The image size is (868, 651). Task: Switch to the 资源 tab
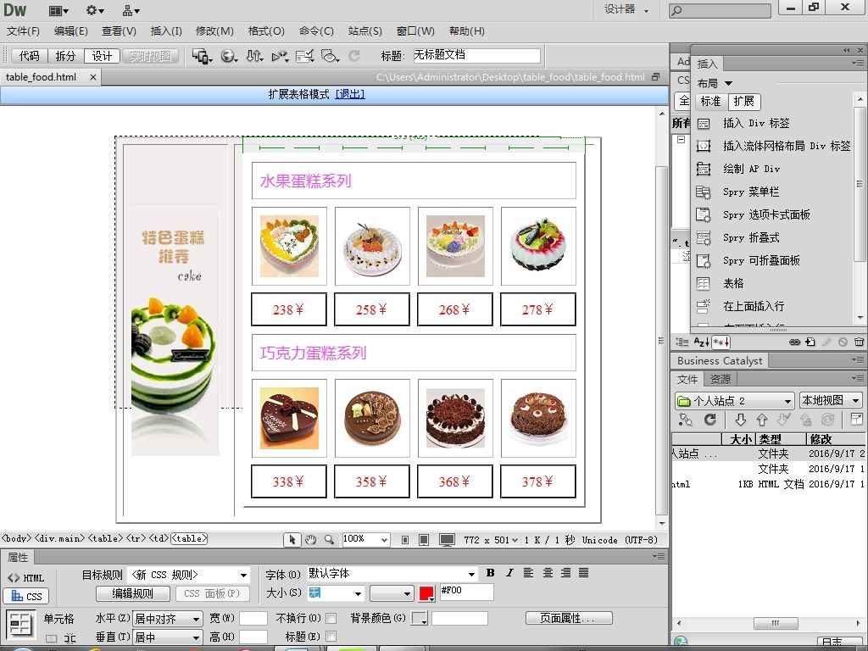pyautogui.click(x=721, y=379)
